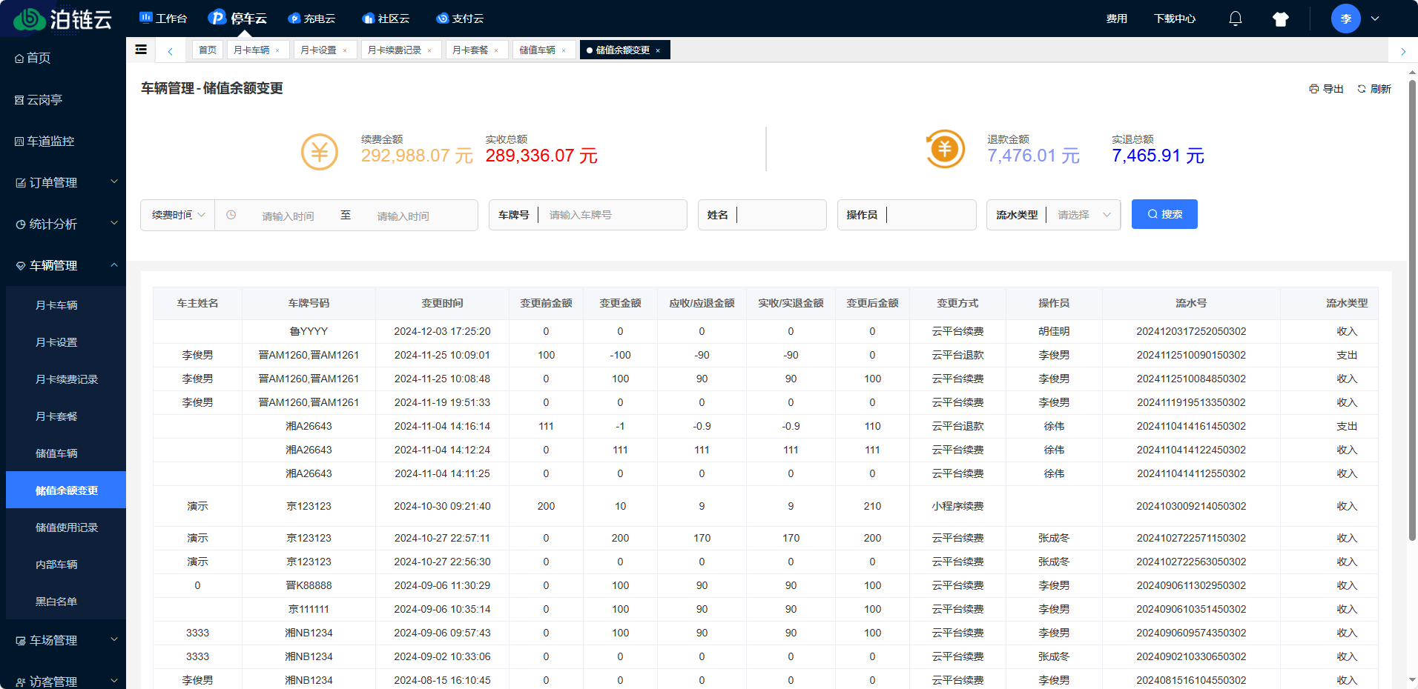Open the 充电云 top menu
The image size is (1418, 689).
[x=311, y=19]
